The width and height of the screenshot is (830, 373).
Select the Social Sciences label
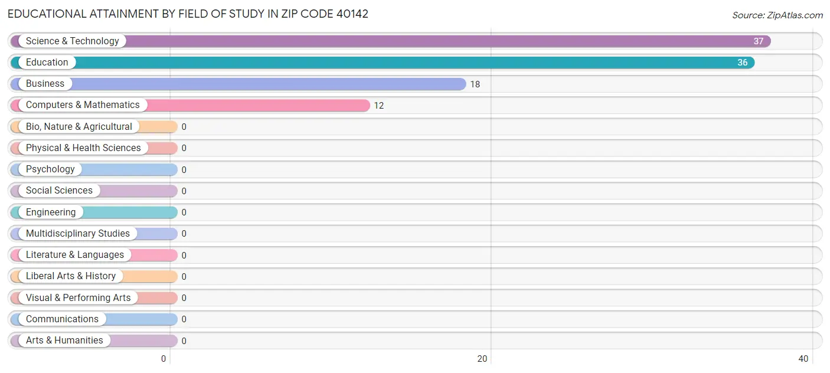pos(59,190)
